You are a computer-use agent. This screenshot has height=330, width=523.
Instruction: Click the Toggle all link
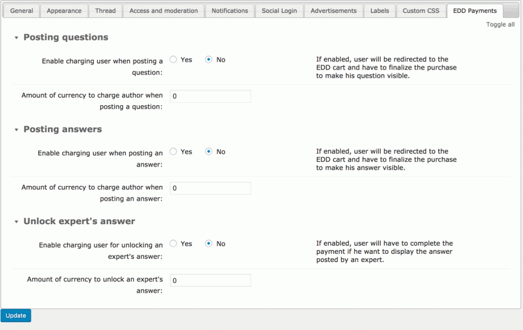click(500, 24)
